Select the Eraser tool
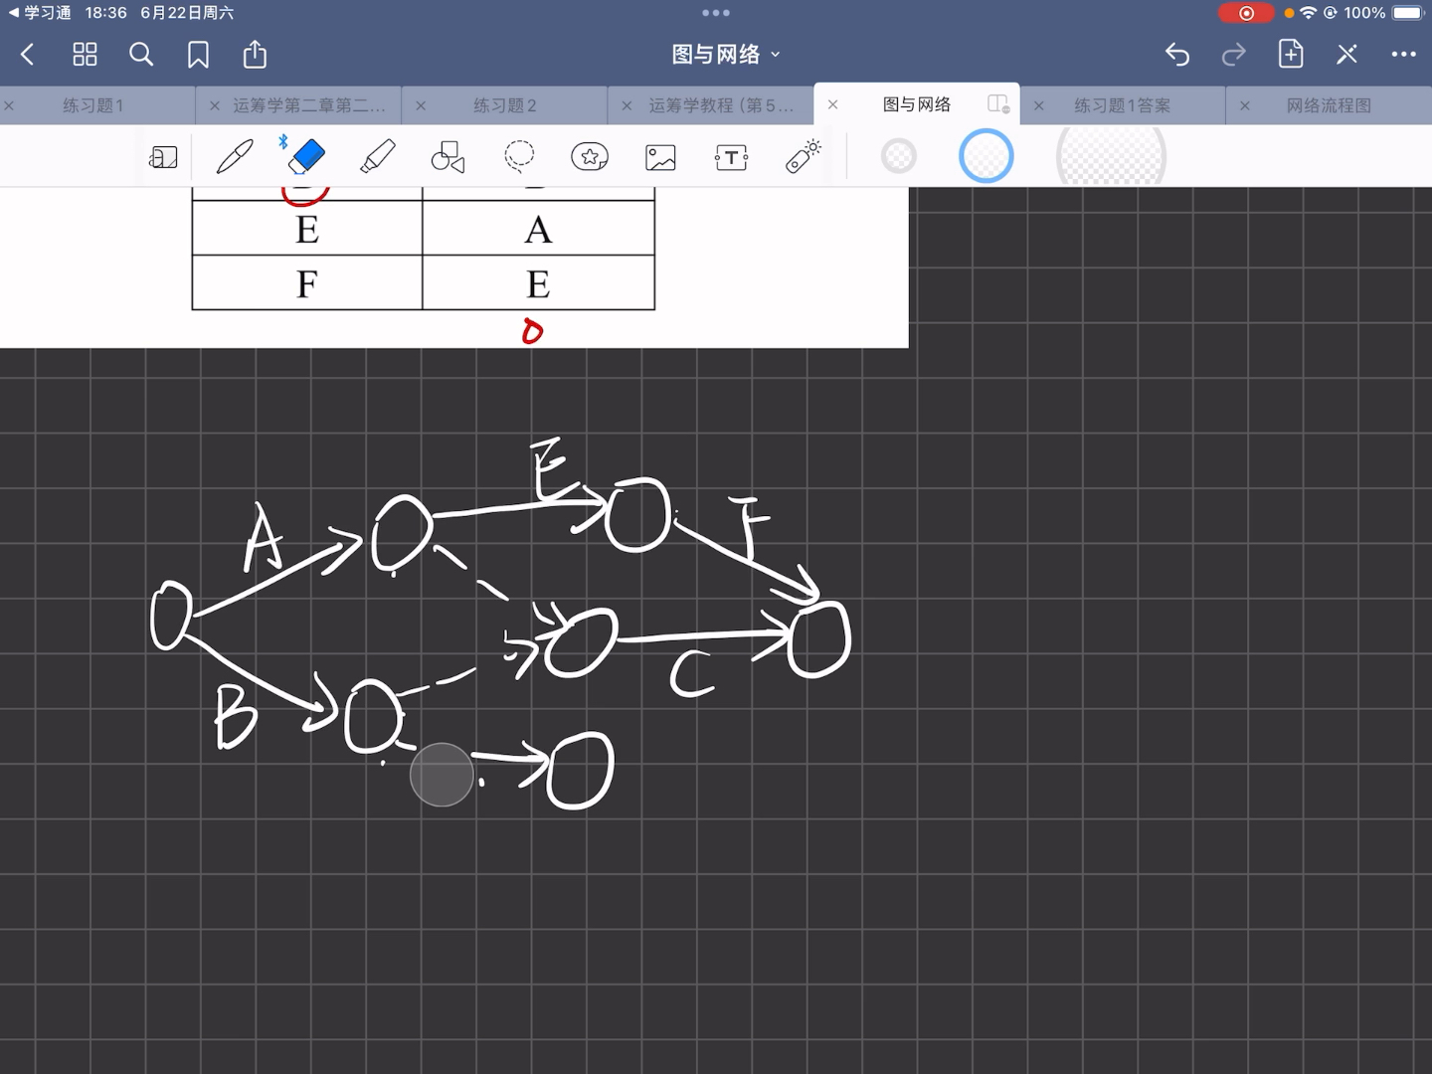This screenshot has height=1074, width=1432. tap(305, 156)
